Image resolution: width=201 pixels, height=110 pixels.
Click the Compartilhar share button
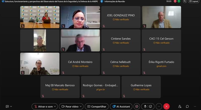click(97, 106)
